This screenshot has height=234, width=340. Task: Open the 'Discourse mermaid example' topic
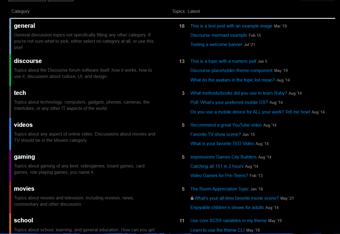coord(219,35)
